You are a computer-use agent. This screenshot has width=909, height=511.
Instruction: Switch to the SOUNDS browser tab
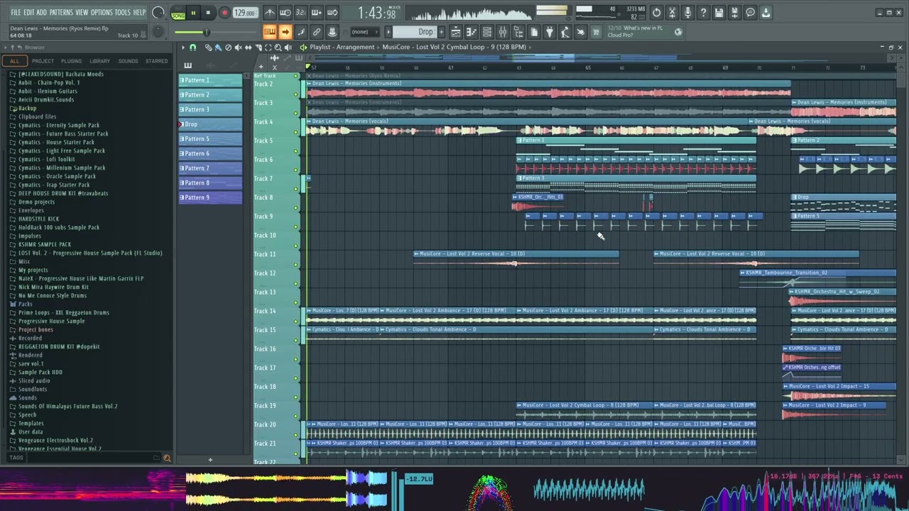pos(128,61)
